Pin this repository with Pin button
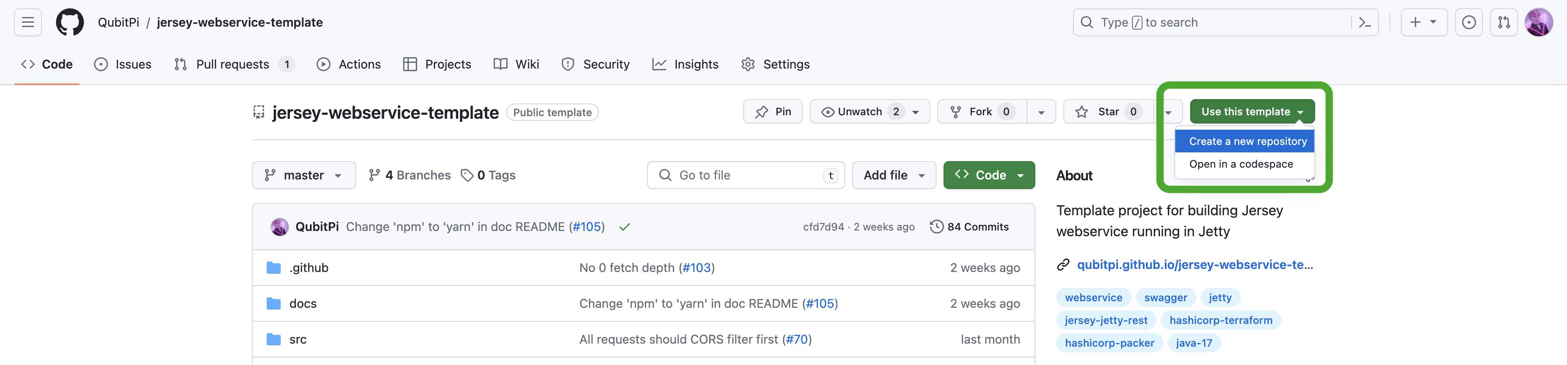Image resolution: width=1567 pixels, height=365 pixels. (x=773, y=112)
